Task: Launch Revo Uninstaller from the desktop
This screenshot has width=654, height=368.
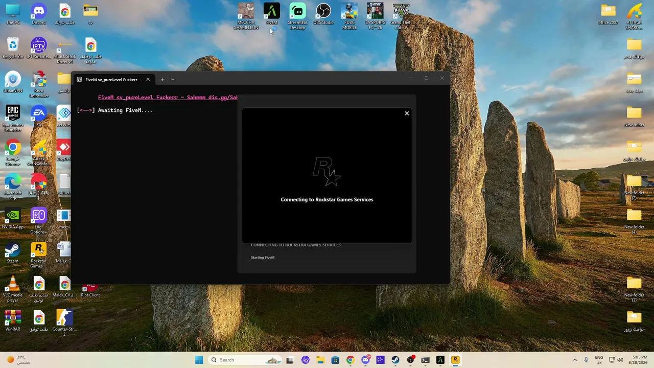Action: [x=38, y=84]
